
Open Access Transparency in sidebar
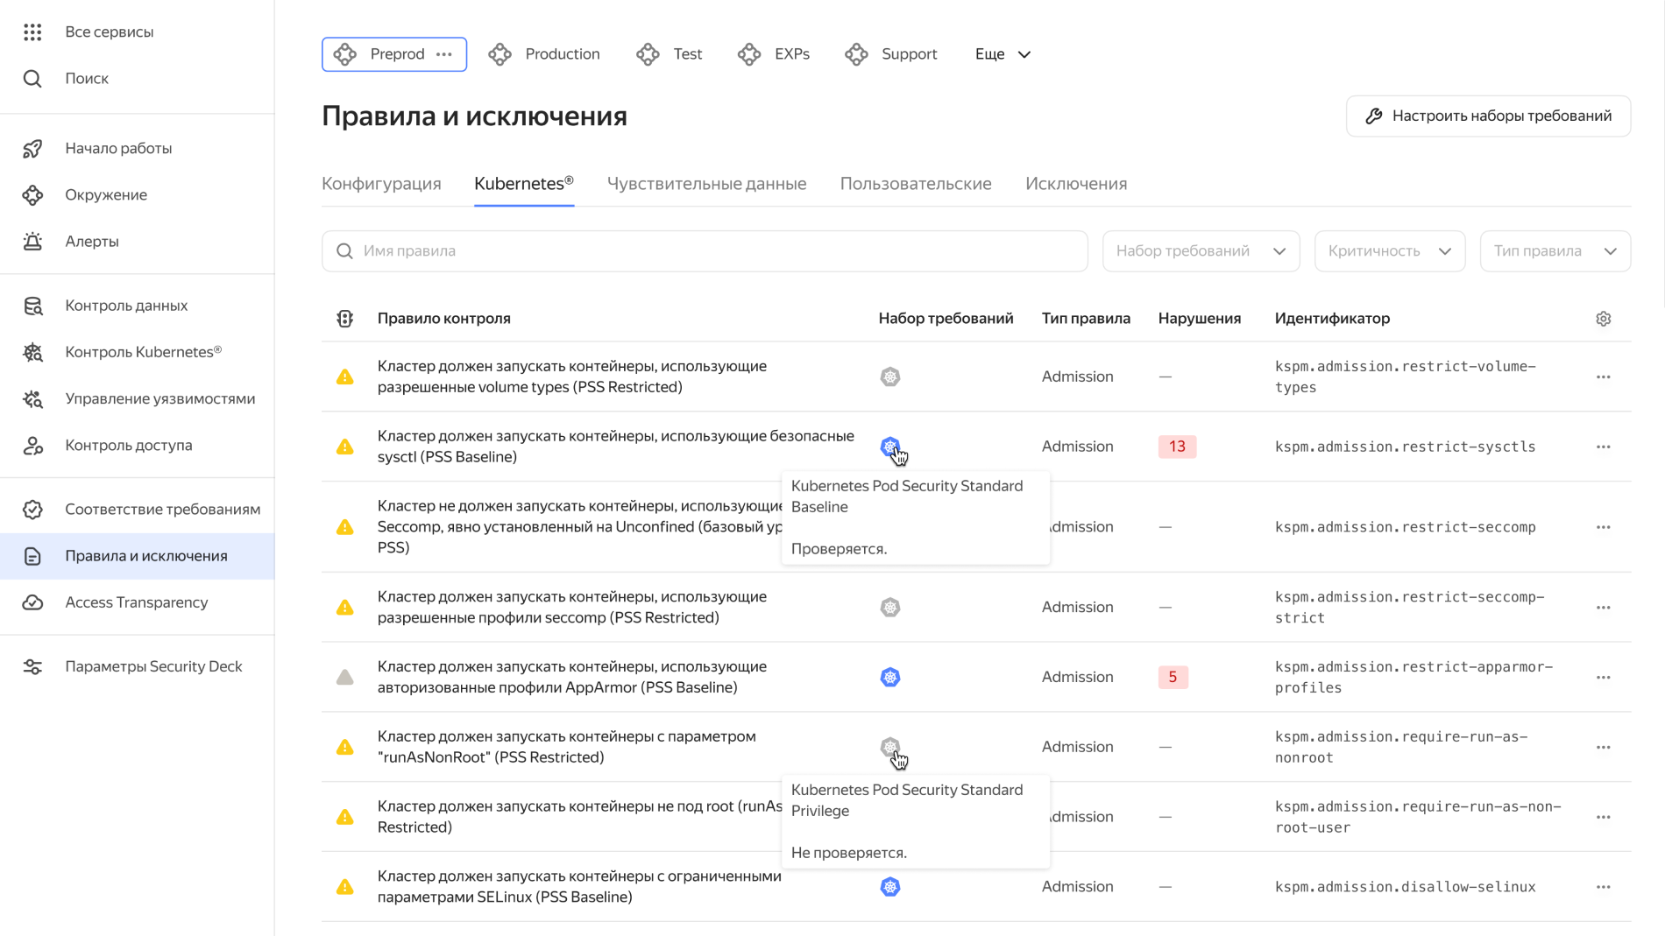coord(136,602)
